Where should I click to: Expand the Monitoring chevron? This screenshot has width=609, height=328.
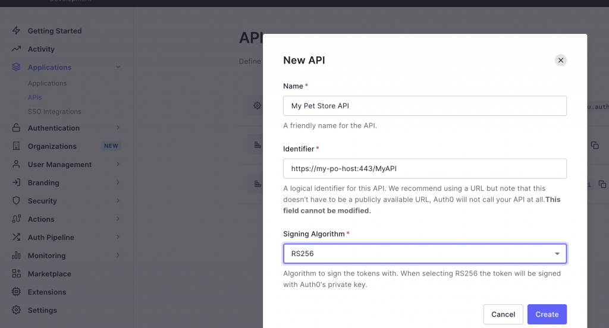tap(118, 255)
